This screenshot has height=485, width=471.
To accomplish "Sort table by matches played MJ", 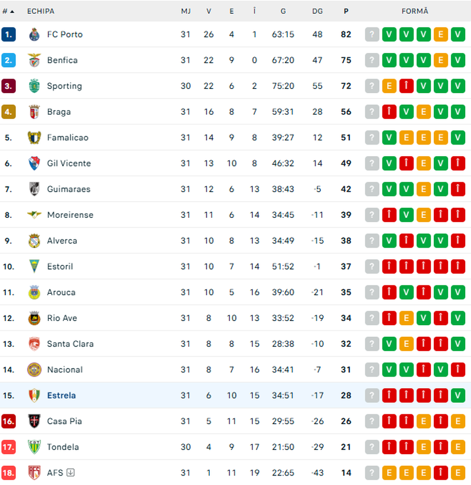I will coord(186,11).
